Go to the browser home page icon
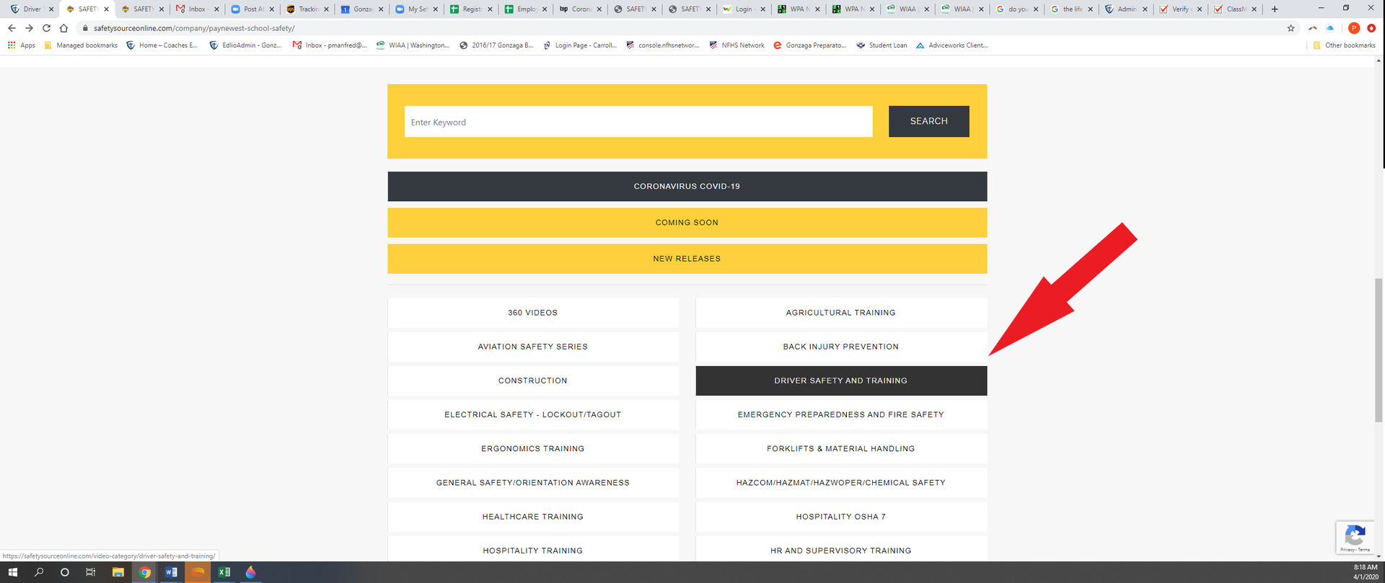This screenshot has width=1385, height=583. click(63, 28)
